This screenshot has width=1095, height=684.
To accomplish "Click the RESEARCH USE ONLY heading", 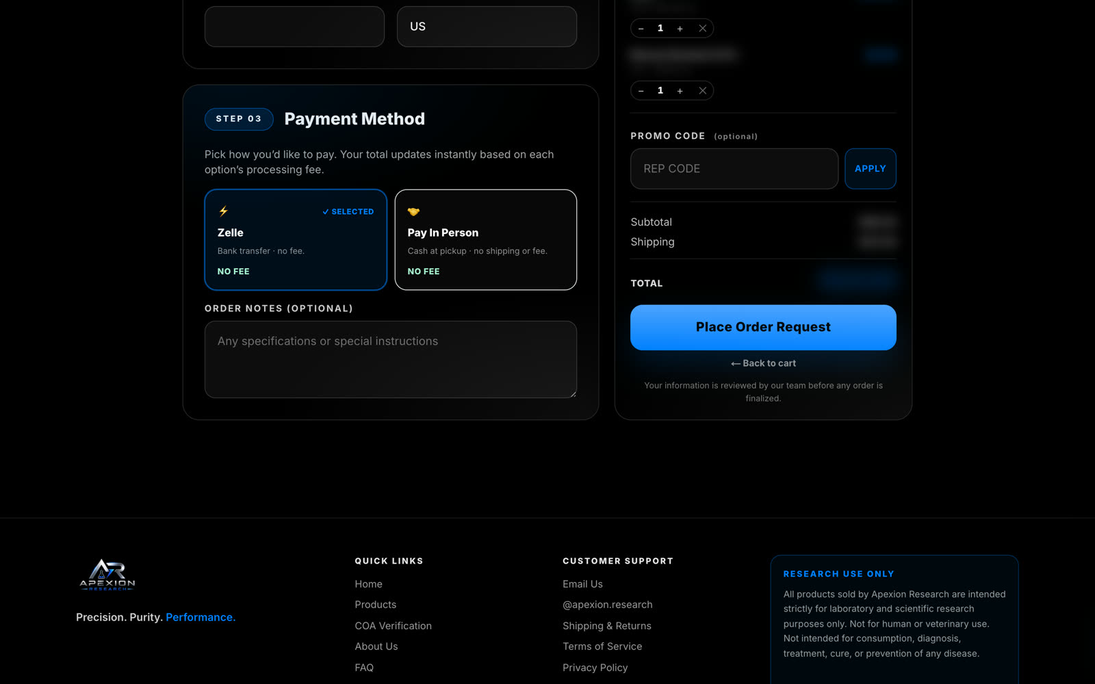I will click(x=838, y=574).
